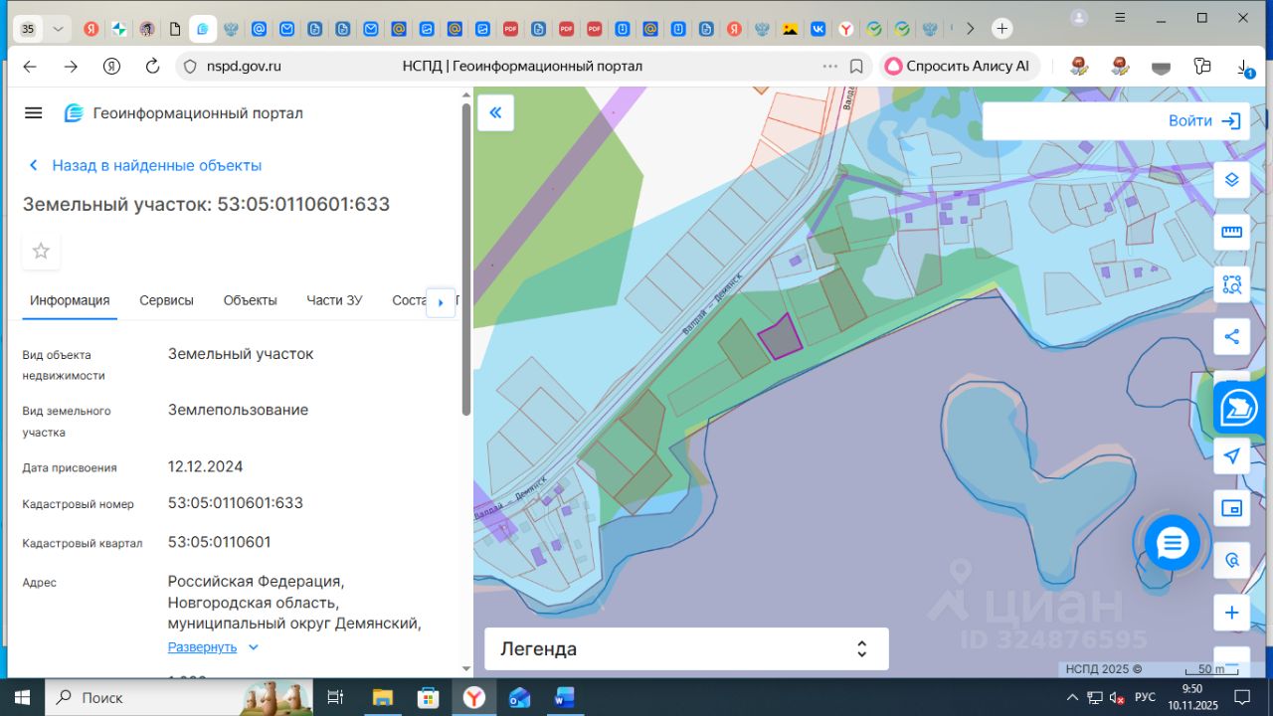This screenshot has width=1273, height=716.
Task: Switch to the Сервисы tab
Action: coord(166,300)
